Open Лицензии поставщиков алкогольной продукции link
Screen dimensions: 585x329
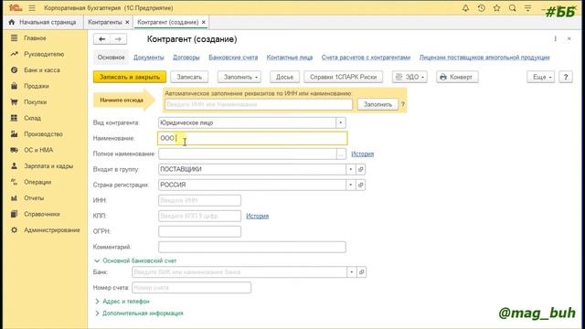[484, 58]
